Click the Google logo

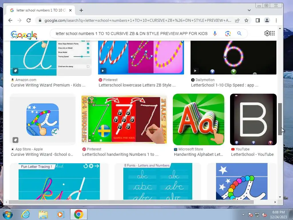(x=24, y=35)
